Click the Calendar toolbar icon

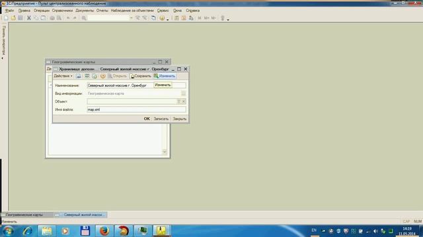click(184, 18)
